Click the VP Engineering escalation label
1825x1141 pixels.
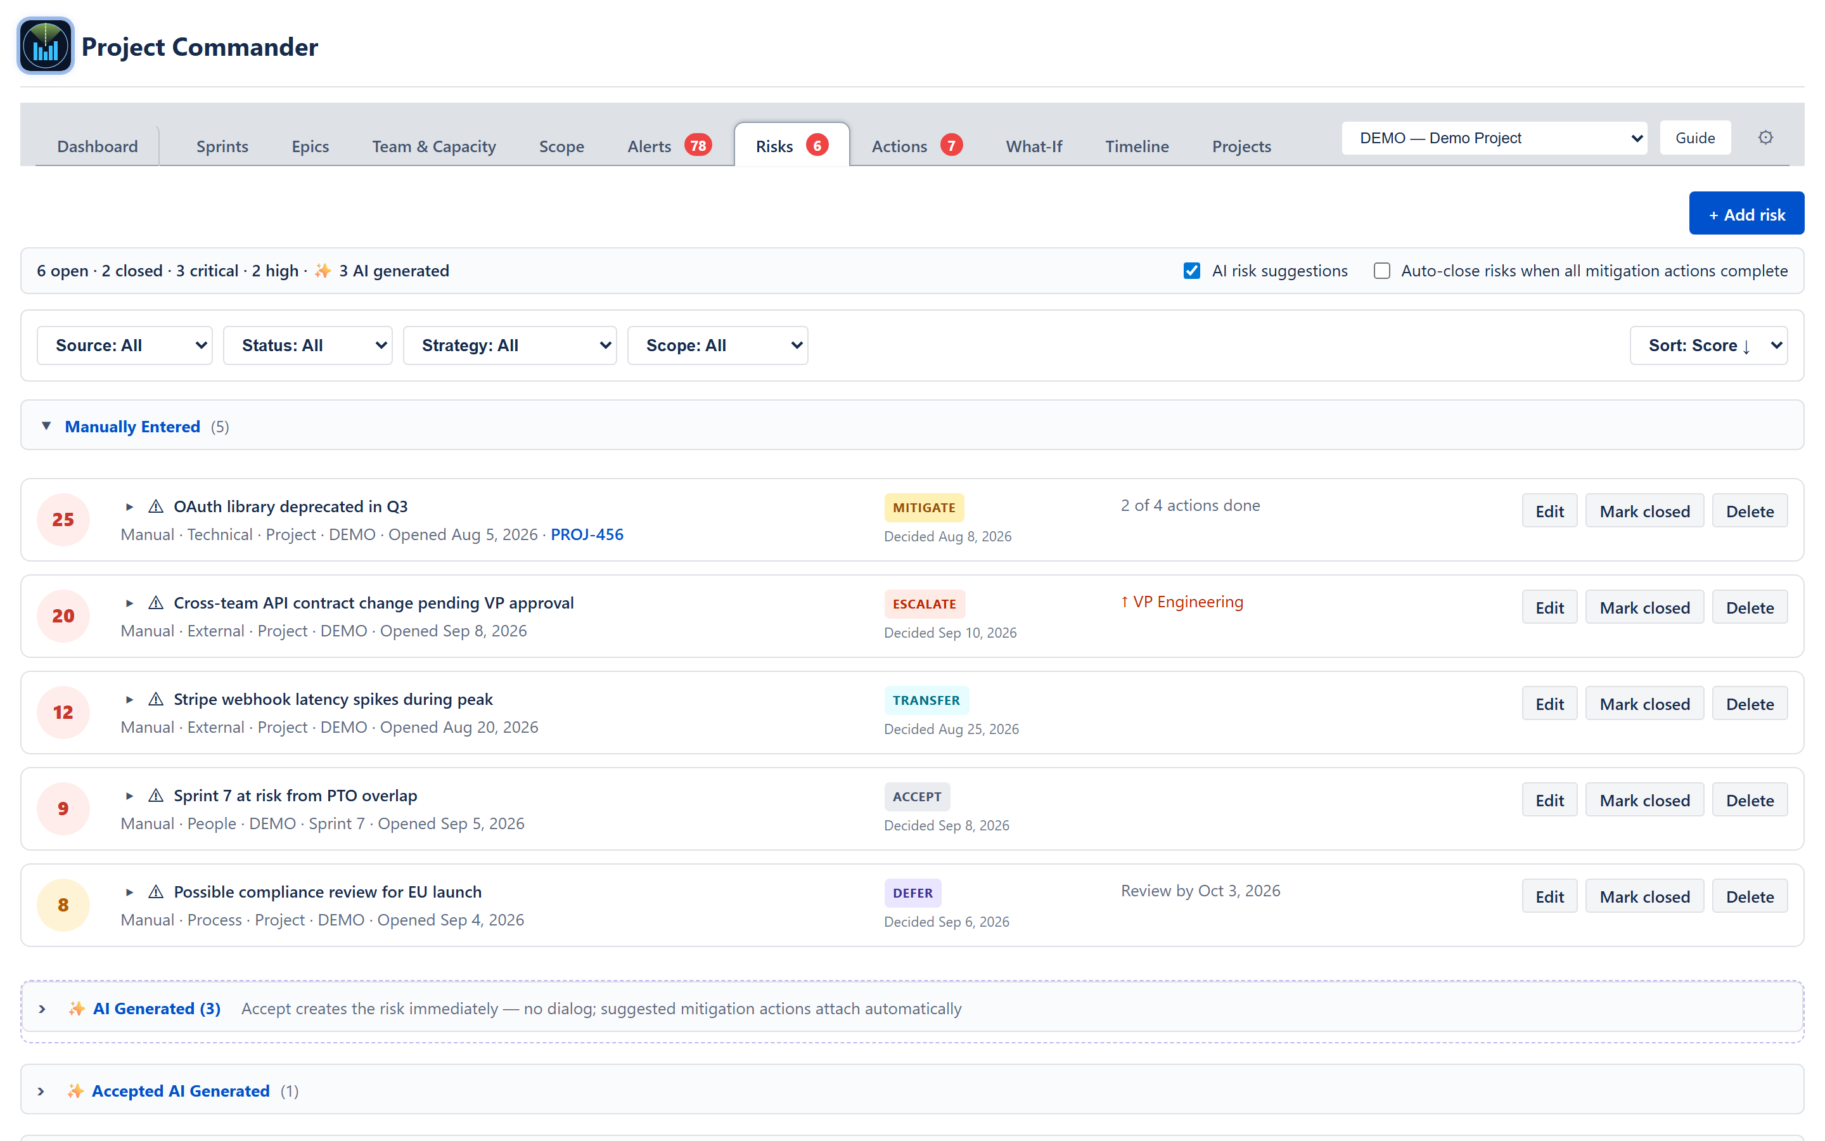[x=1182, y=602]
